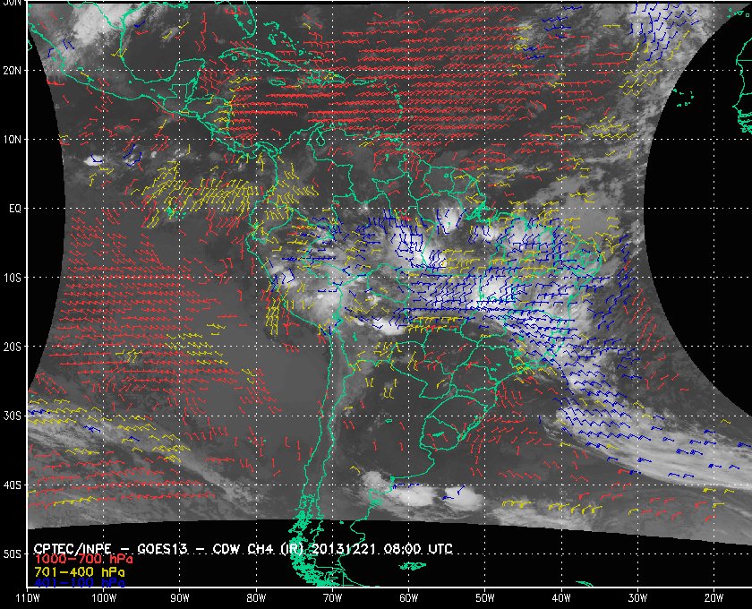Click the 40W longitude axis label
The width and height of the screenshot is (752, 609).
561,597
